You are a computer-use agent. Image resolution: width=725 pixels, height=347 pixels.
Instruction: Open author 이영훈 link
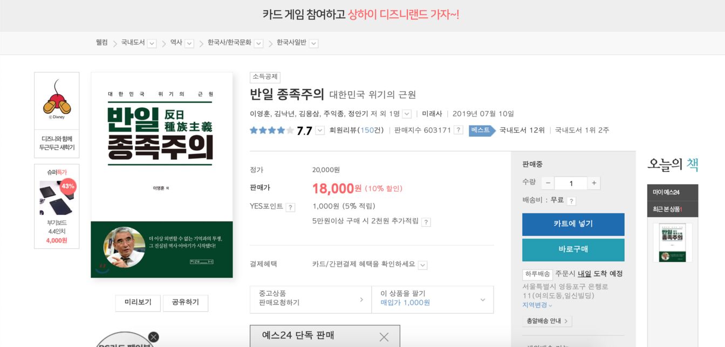point(261,114)
